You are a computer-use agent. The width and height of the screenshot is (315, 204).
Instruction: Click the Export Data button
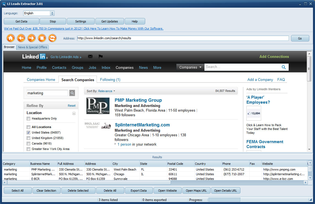(139, 191)
